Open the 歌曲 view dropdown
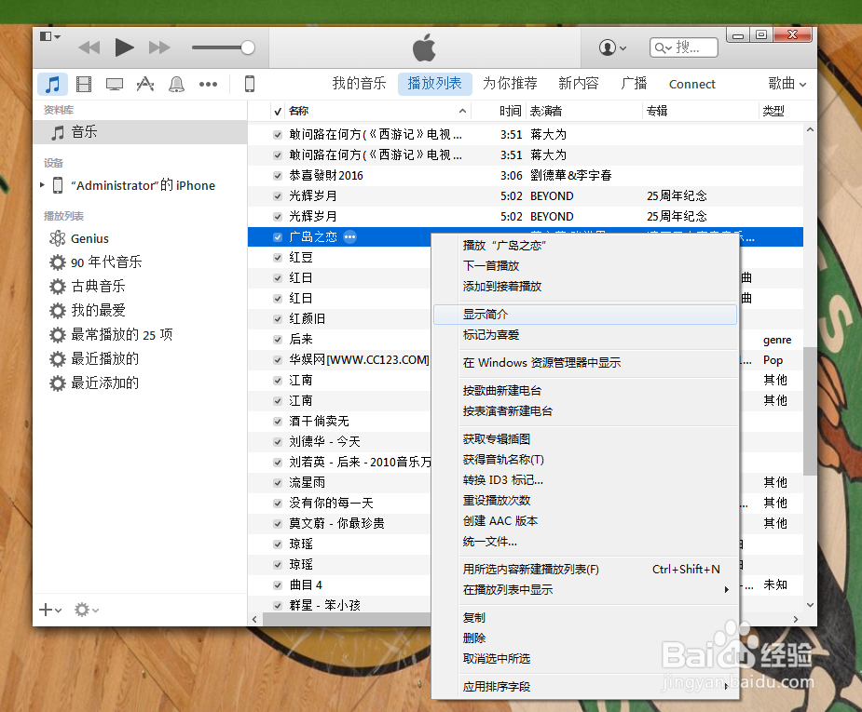This screenshot has height=712, width=862. 787,84
